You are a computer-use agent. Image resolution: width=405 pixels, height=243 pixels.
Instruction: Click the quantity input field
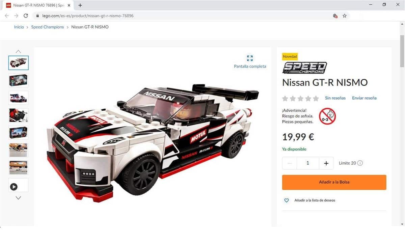pos(308,163)
